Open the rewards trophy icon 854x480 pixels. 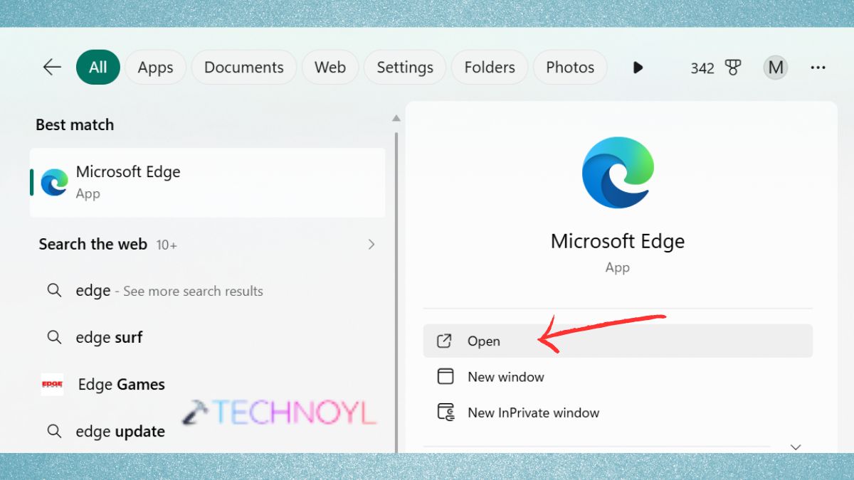coord(733,68)
